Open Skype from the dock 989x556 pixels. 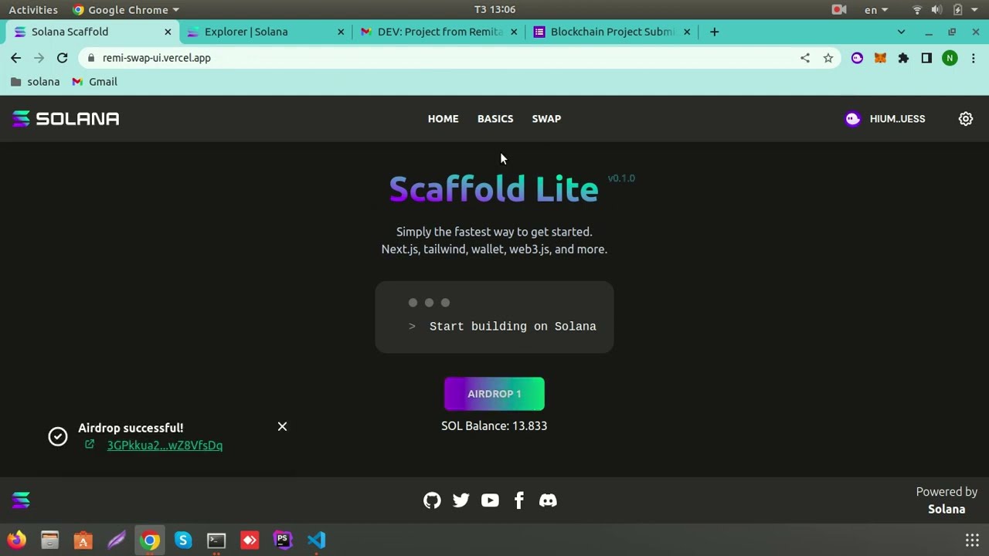pos(183,540)
